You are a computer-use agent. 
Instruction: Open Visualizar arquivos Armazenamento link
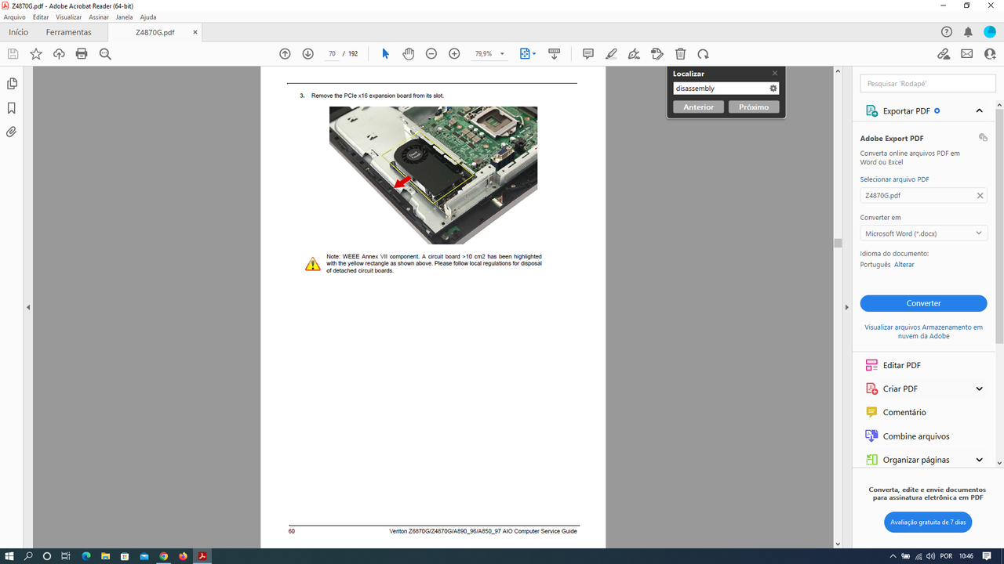[x=923, y=331]
